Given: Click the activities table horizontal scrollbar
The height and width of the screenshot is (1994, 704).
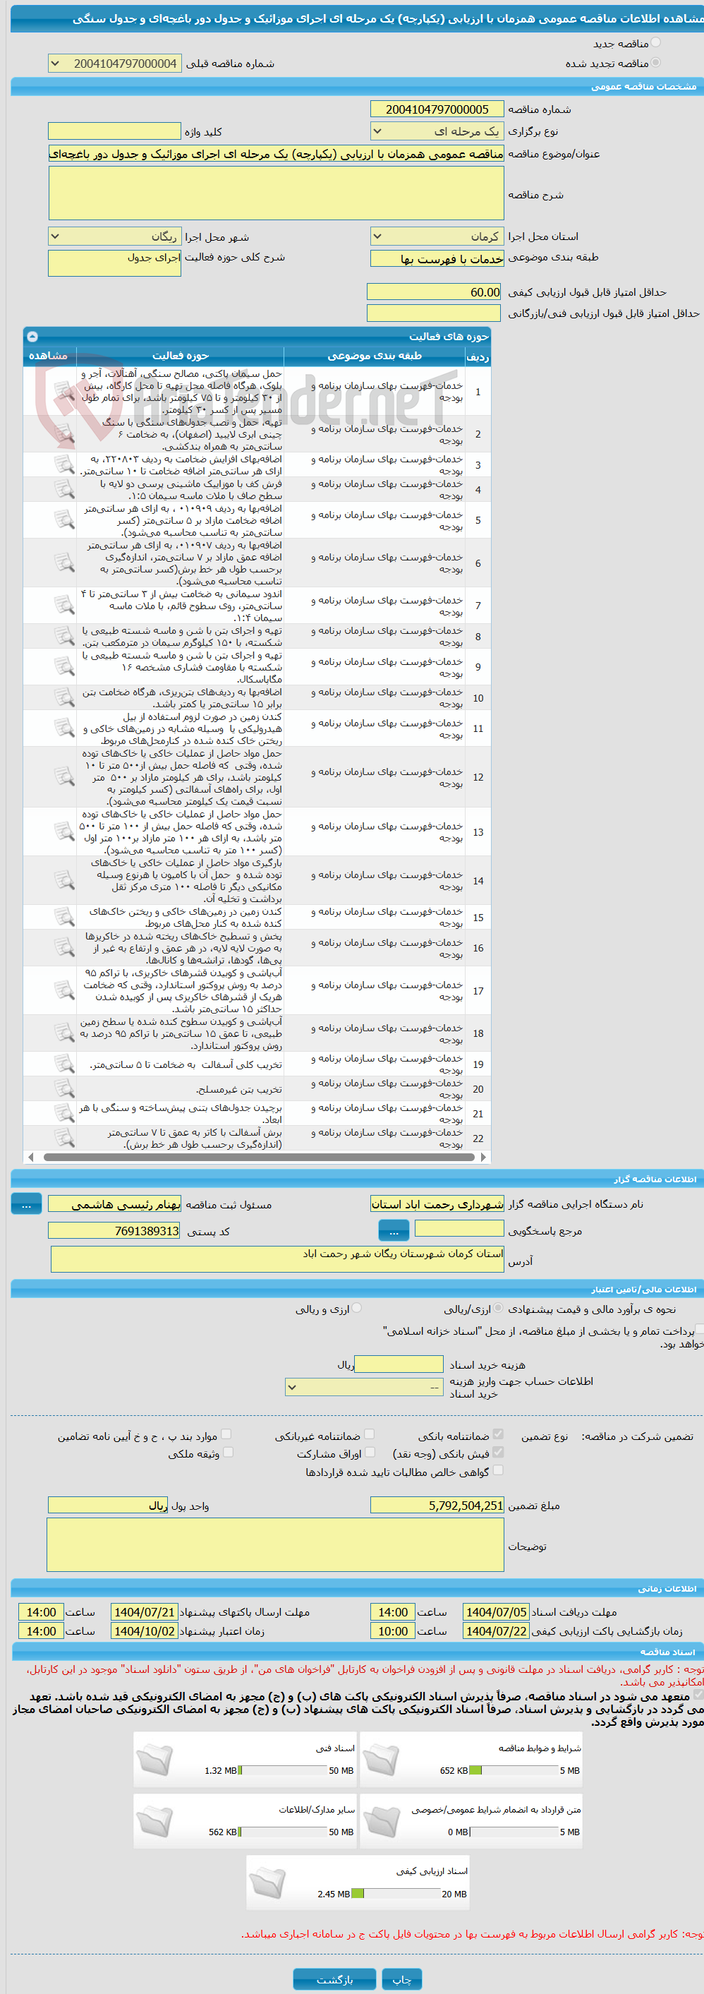Looking at the screenshot, I should tap(257, 1158).
